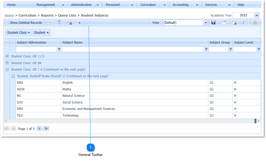The height and width of the screenshot is (161, 266).
Task: Delete the view using red X icon
Action: click(234, 23)
